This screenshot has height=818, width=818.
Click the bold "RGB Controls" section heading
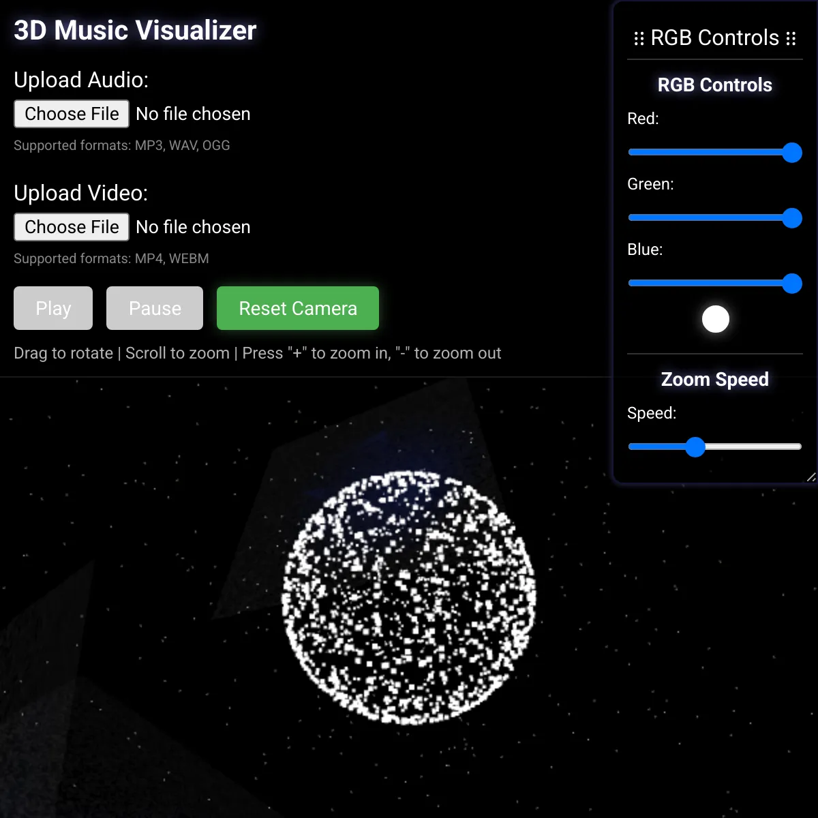coord(715,85)
